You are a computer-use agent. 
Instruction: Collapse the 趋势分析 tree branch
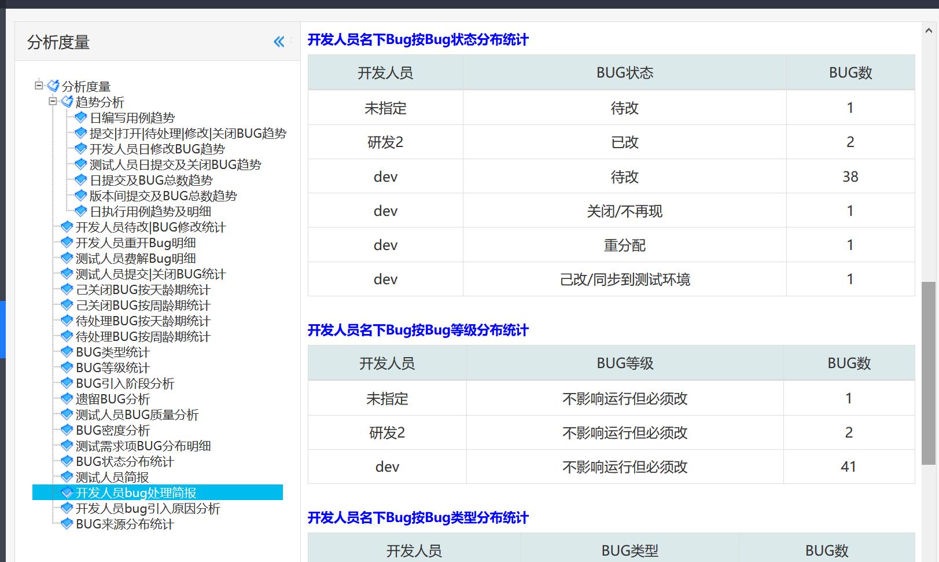[x=52, y=102]
